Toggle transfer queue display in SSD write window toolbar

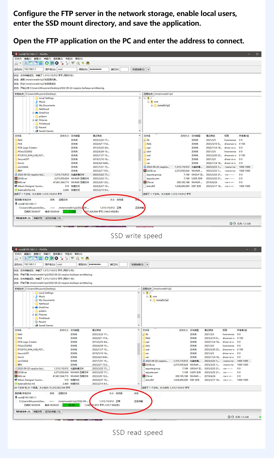pos(41,63)
